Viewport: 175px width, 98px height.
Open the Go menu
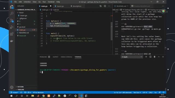tap(39, 2)
